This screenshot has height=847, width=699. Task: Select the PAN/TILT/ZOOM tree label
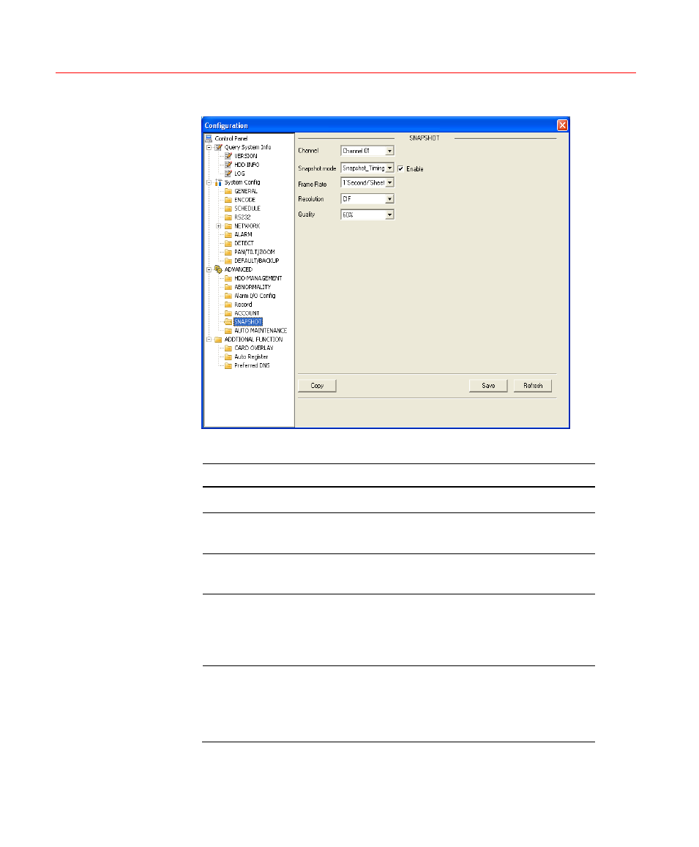coord(255,252)
